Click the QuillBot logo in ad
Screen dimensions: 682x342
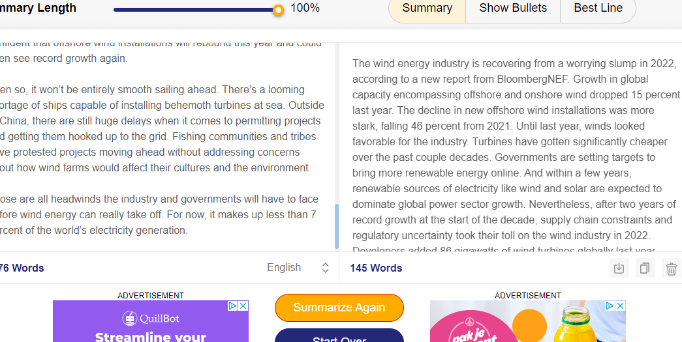[151, 319]
